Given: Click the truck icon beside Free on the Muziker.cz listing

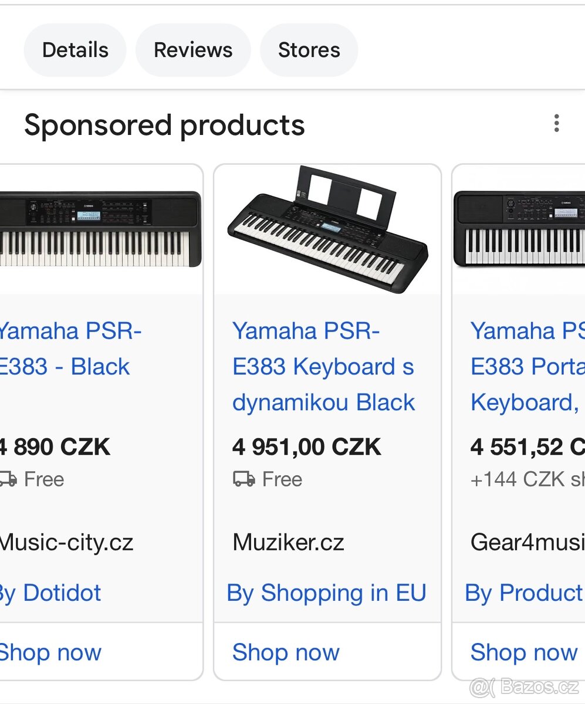Looking at the screenshot, I should pos(242,479).
